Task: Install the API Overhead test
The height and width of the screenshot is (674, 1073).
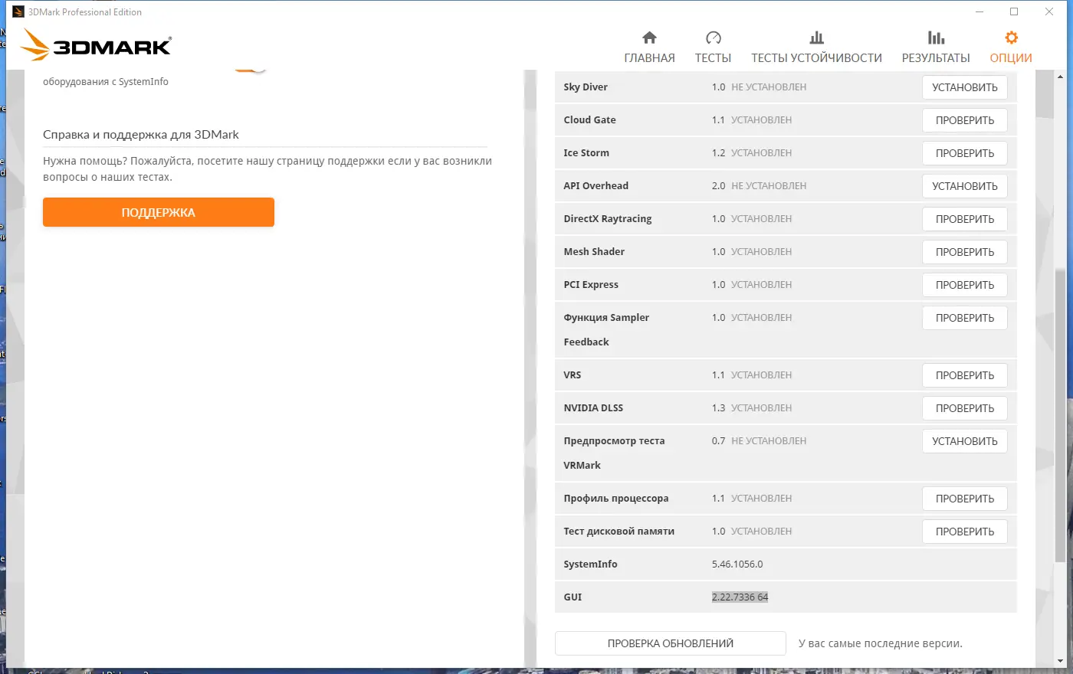Action: point(965,186)
